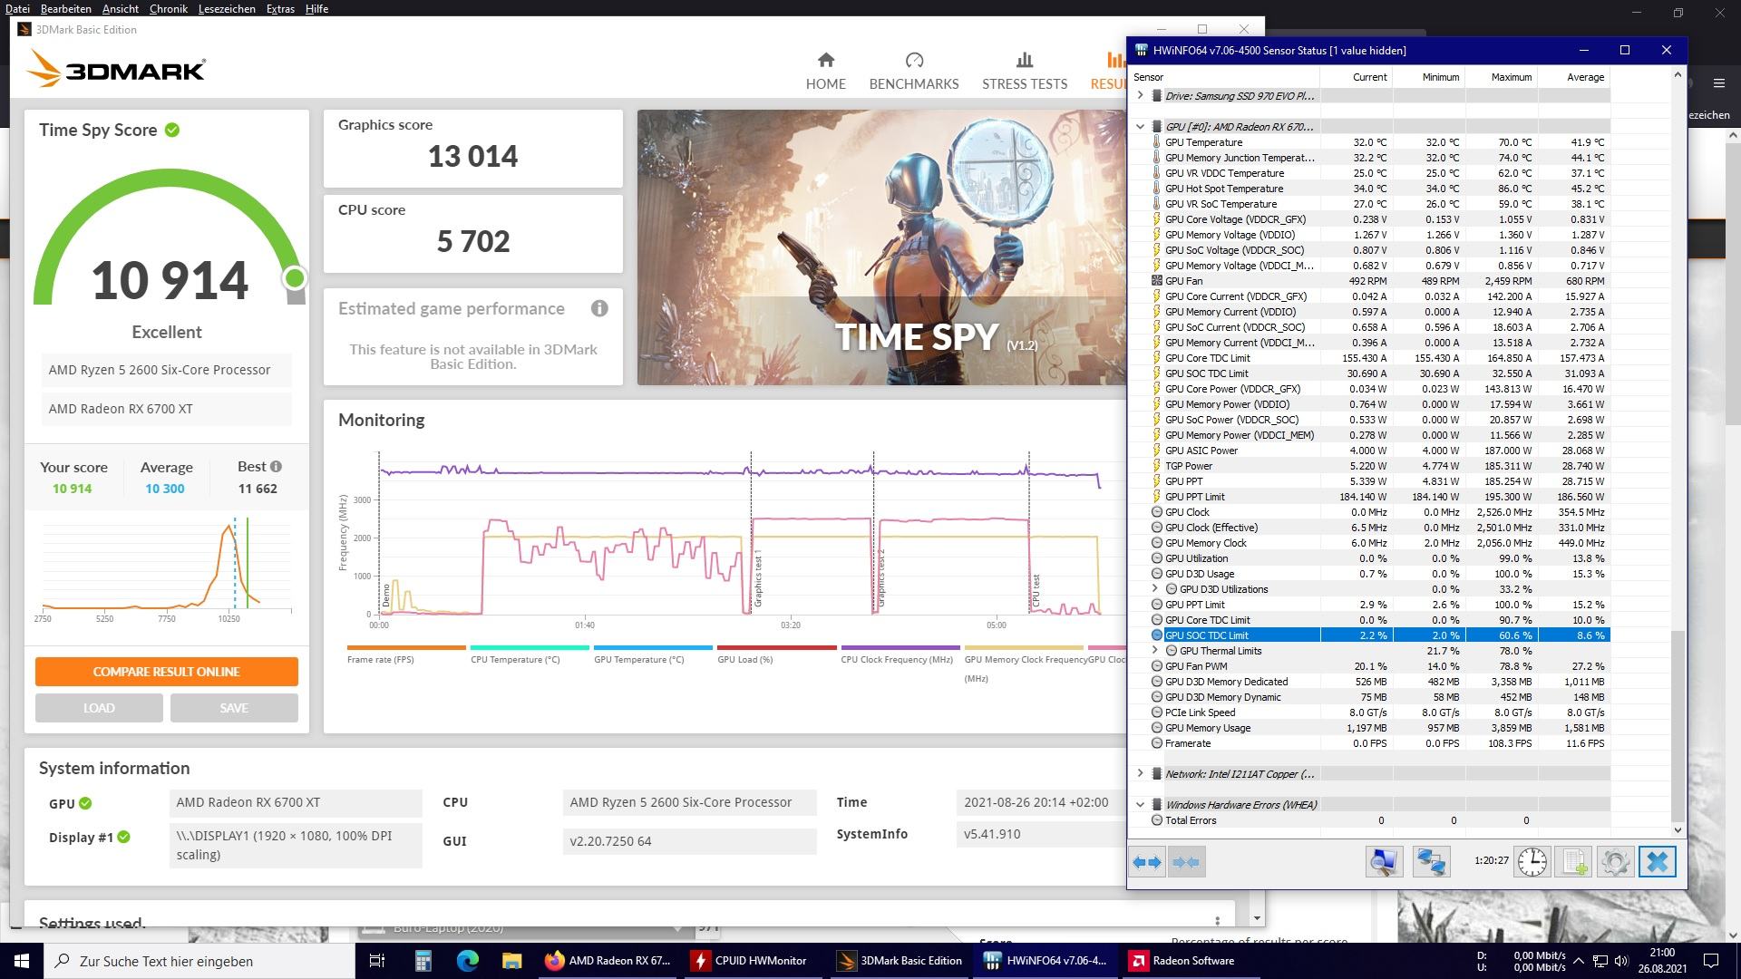Open the Calculator taskbar icon
1741x979 pixels.
(x=423, y=961)
